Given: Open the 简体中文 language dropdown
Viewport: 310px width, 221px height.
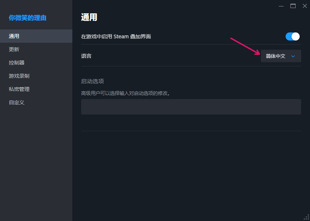Looking at the screenshot, I should pyautogui.click(x=281, y=56).
